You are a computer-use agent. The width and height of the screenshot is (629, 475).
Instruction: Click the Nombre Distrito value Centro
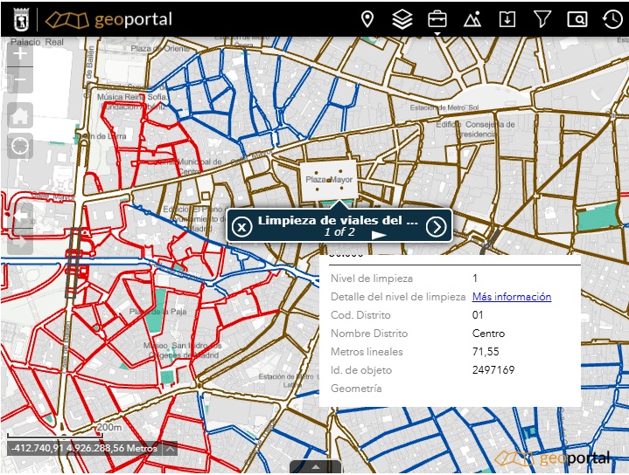click(488, 334)
